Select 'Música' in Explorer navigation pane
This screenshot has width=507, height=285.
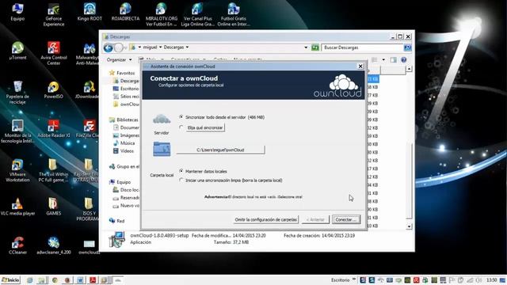click(x=128, y=142)
